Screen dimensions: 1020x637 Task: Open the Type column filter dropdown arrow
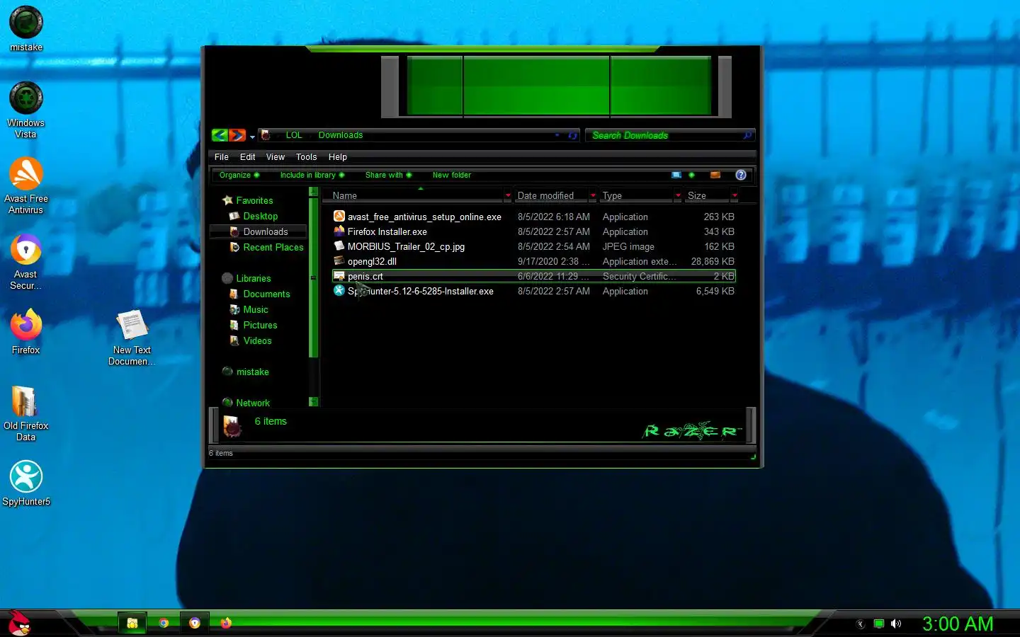click(x=678, y=195)
